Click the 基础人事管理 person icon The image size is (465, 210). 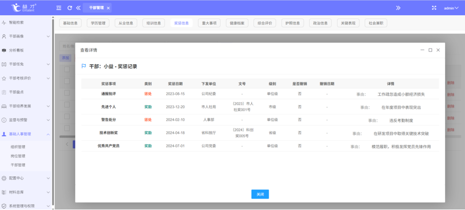click(4, 134)
